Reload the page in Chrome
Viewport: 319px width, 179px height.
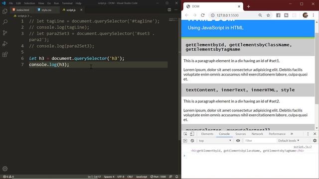[203, 15]
